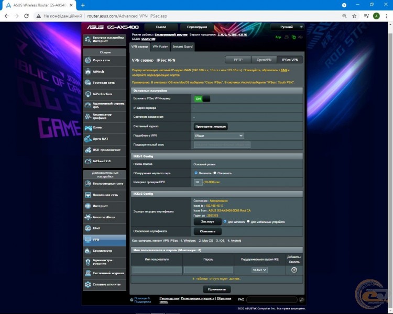
Task: Open Internet (Интернет) globe icon
Action: point(88,206)
